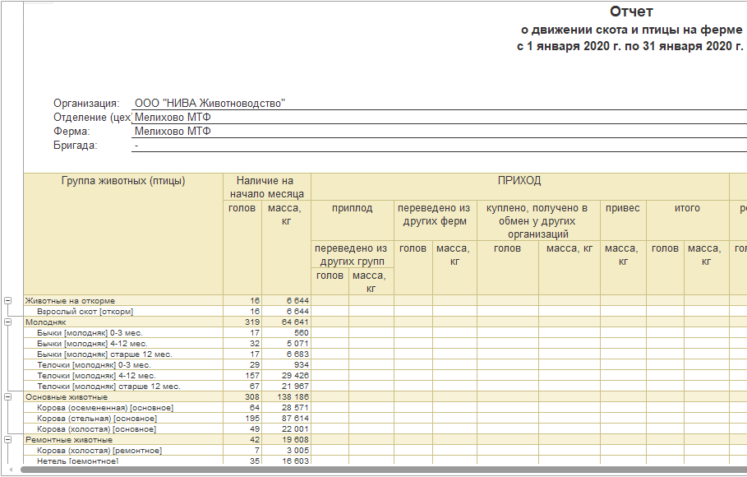Click the mass value 6 683
The height and width of the screenshot is (477, 747).
(297, 354)
